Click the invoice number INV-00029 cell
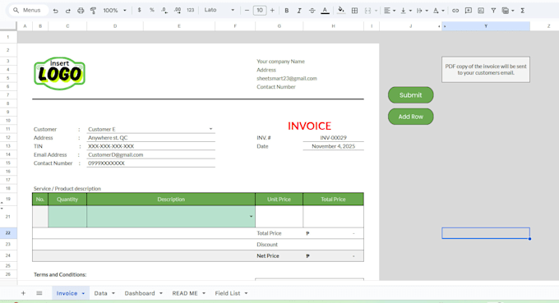559x303 pixels. click(333, 137)
